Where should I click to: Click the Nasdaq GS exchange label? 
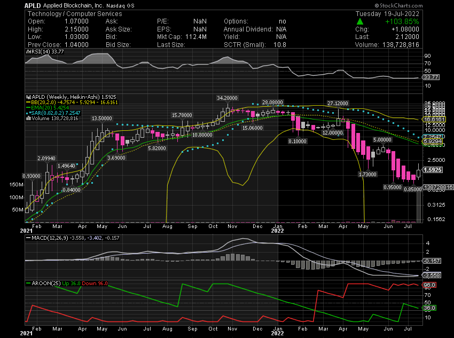pos(121,6)
